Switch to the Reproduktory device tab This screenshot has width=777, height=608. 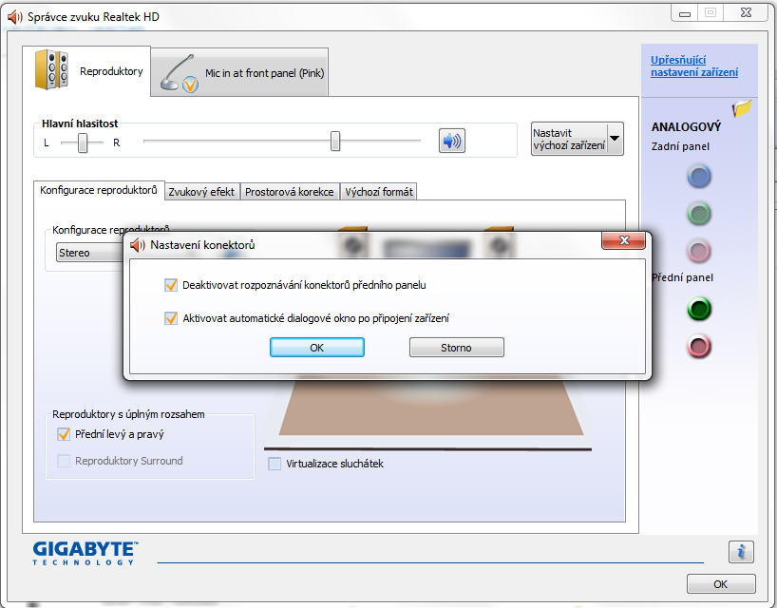(86, 71)
